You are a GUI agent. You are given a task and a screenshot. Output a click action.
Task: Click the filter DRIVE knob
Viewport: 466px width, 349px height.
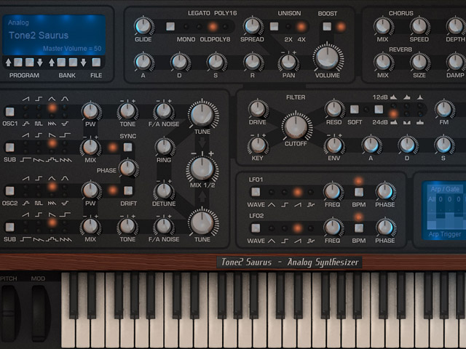coord(258,109)
